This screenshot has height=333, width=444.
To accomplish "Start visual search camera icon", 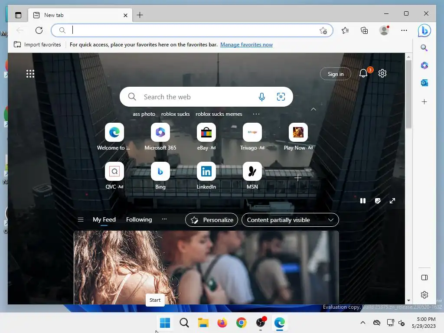I will coord(281,97).
